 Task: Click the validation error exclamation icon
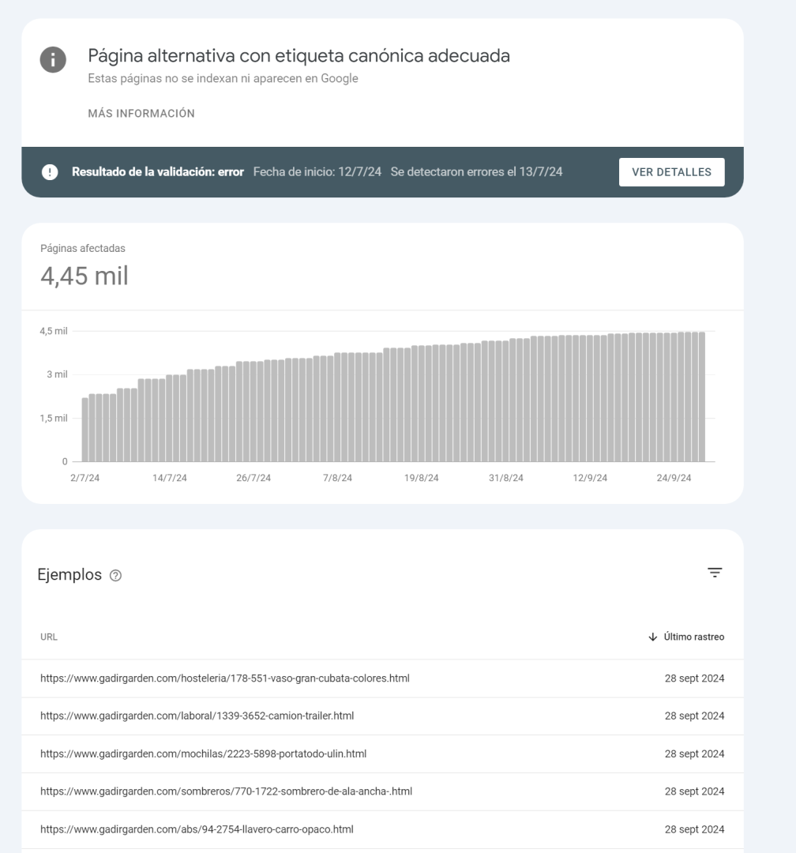50,172
